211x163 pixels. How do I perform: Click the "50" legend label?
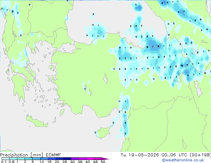[103, 162]
